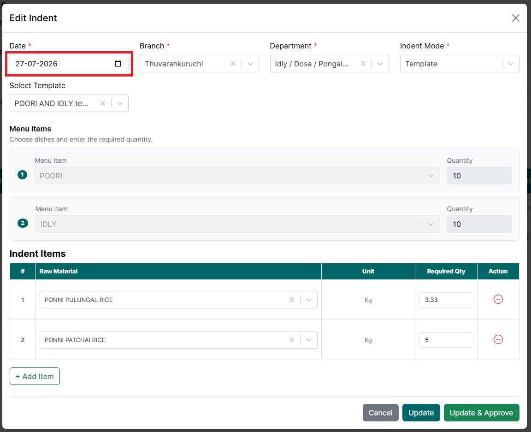Click Update & Approve button
Screen dimensions: 531x432
pos(481,413)
